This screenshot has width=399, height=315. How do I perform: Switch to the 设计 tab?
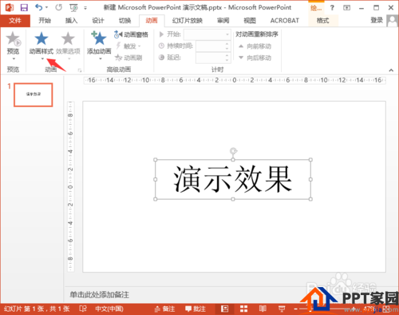point(98,21)
